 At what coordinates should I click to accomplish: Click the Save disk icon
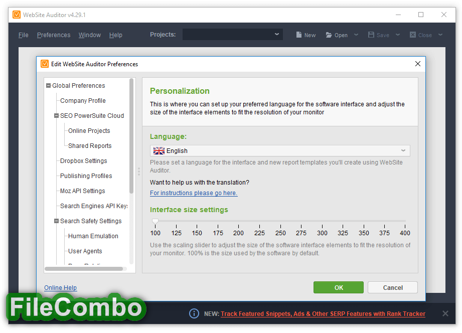tap(371, 35)
